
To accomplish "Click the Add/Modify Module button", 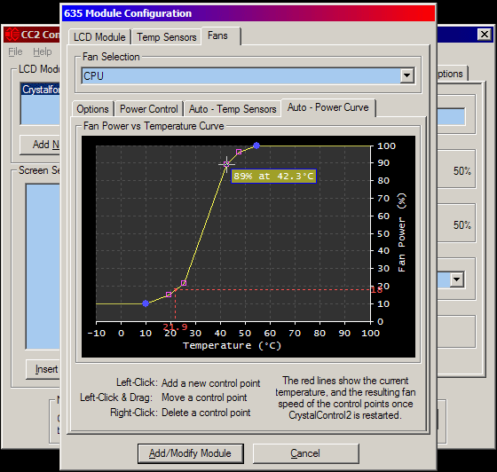I will click(191, 453).
